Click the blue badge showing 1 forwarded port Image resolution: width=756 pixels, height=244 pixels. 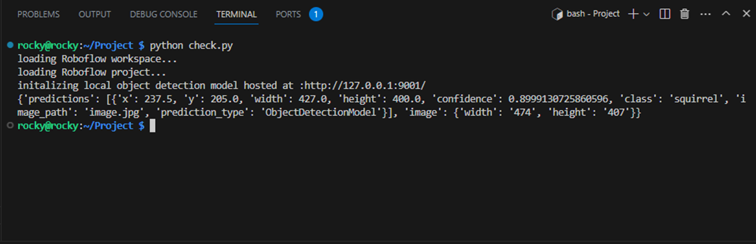point(316,15)
